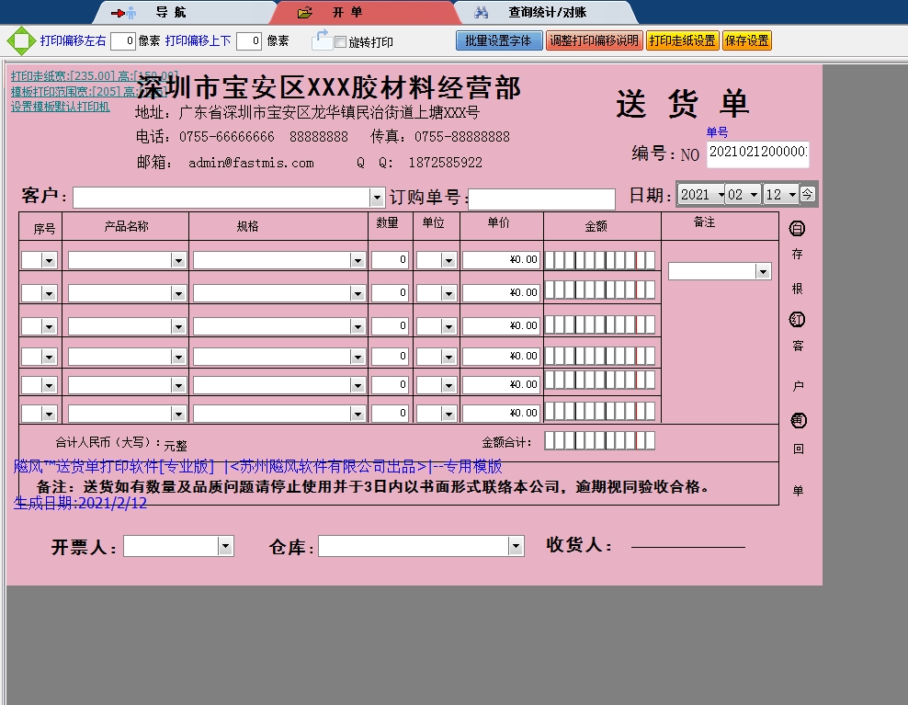Open the 备注 remarks dropdown in the table
The image size is (908, 705).
point(762,271)
